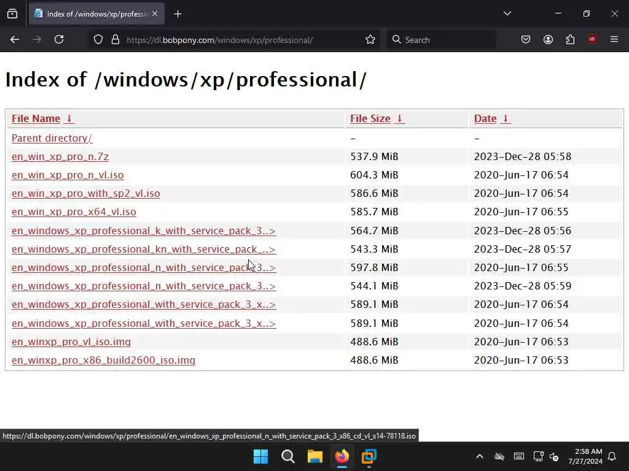
Task: Sort by File Name column header
Action: [36, 118]
